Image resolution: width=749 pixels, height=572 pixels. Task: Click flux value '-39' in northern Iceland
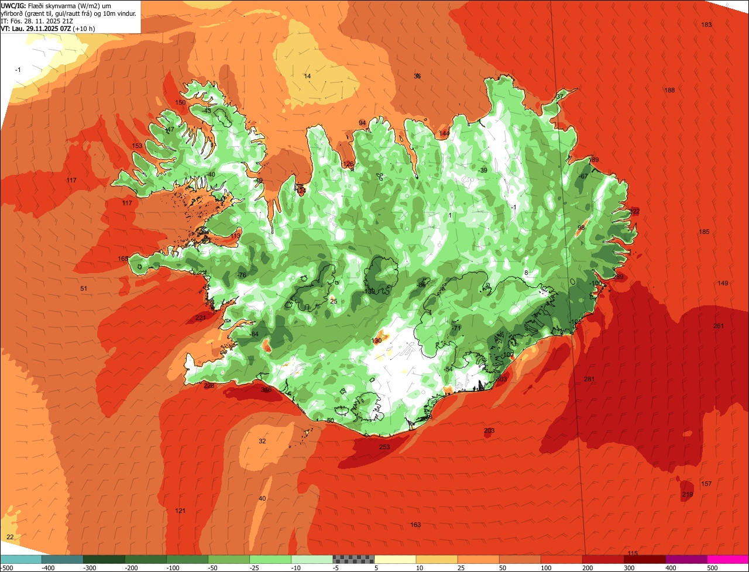(x=483, y=170)
